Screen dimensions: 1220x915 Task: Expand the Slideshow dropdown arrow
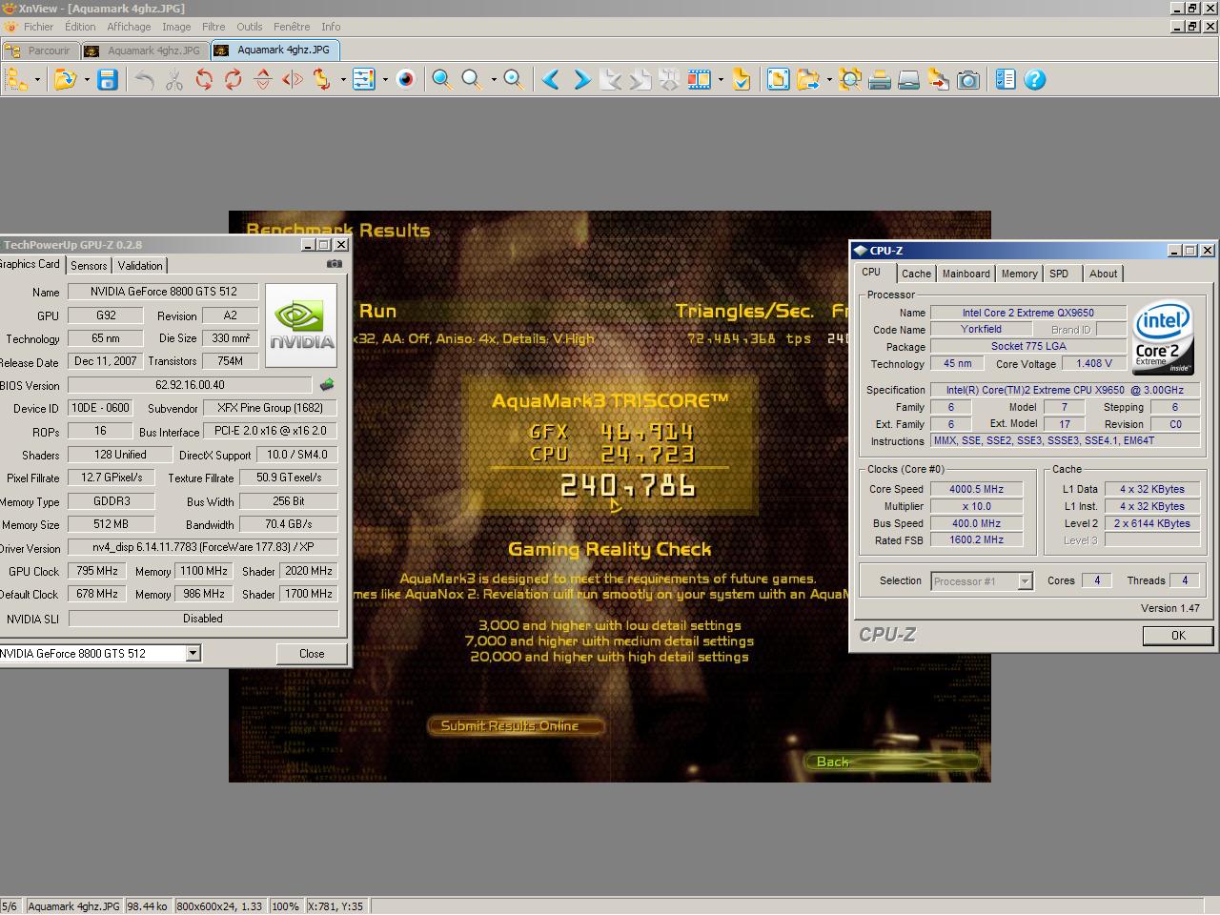(x=721, y=80)
